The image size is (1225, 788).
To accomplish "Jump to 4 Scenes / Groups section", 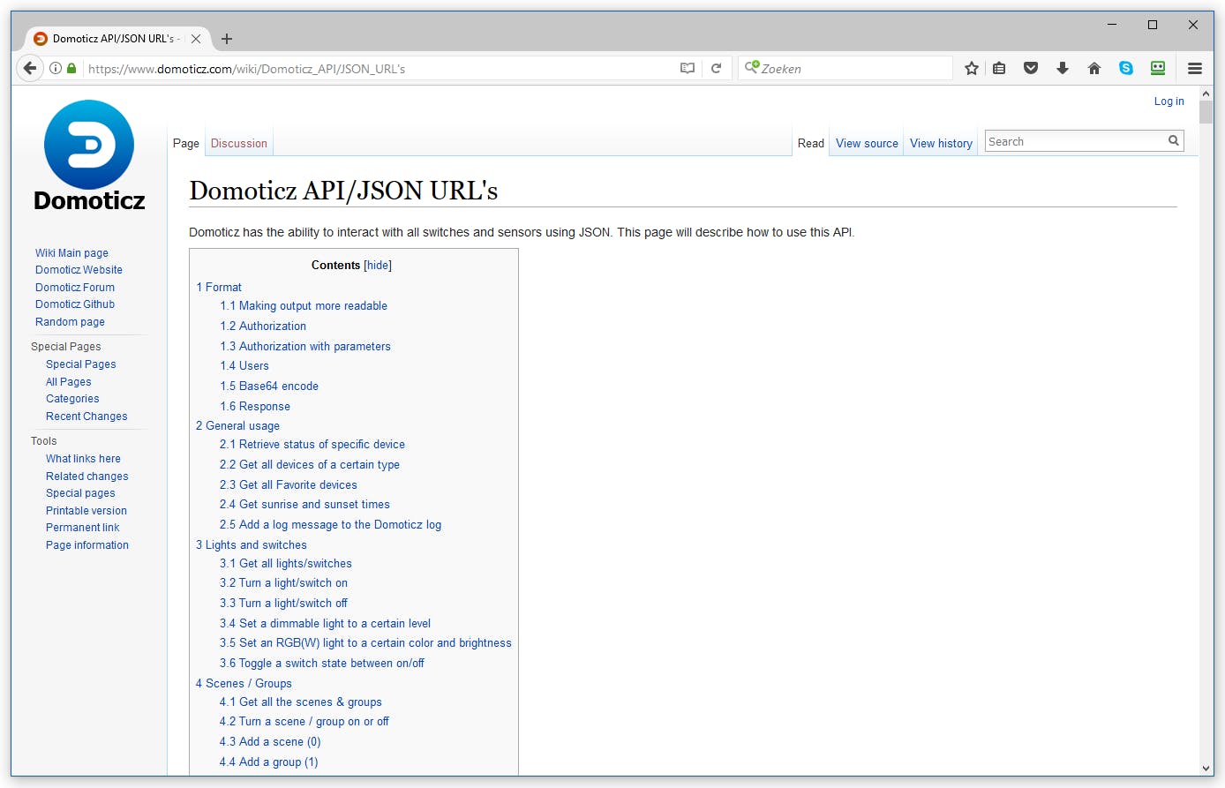I will (x=244, y=683).
